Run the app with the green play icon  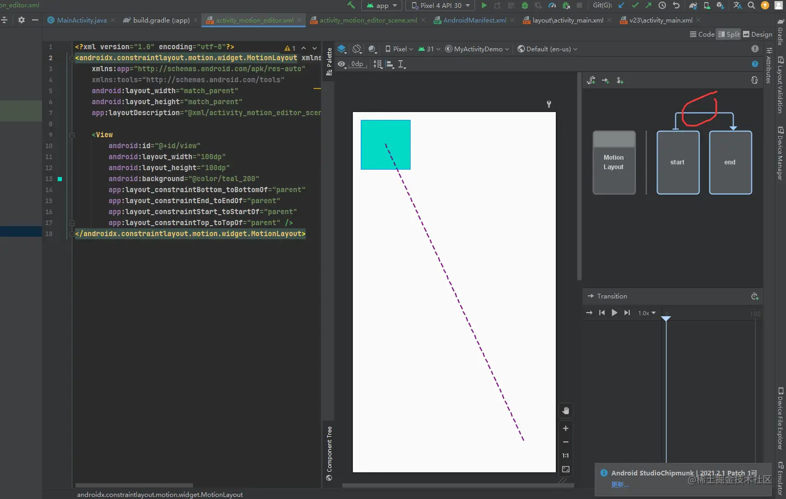(484, 5)
